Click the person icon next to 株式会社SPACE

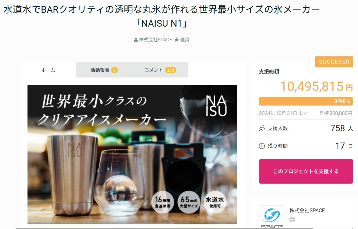pos(136,40)
